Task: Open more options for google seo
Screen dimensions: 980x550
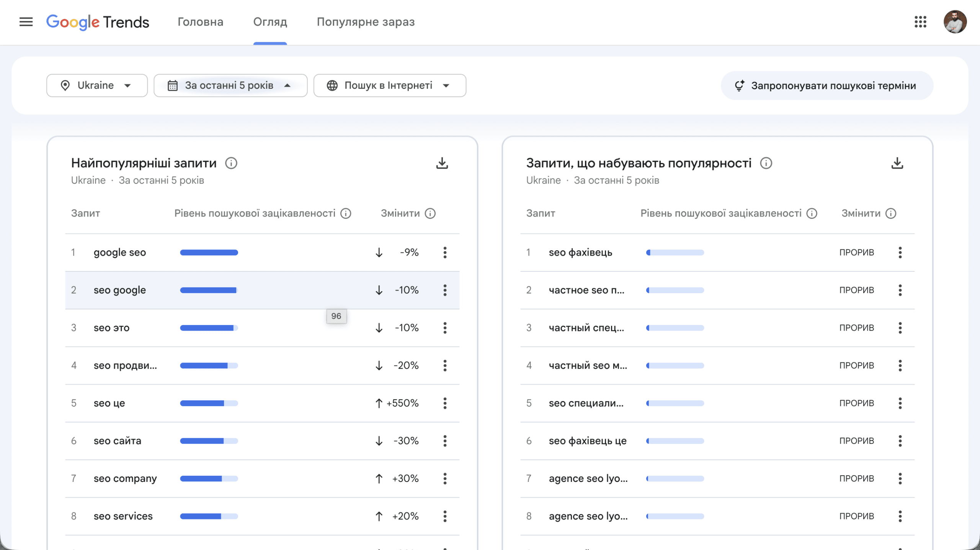Action: [x=445, y=253]
